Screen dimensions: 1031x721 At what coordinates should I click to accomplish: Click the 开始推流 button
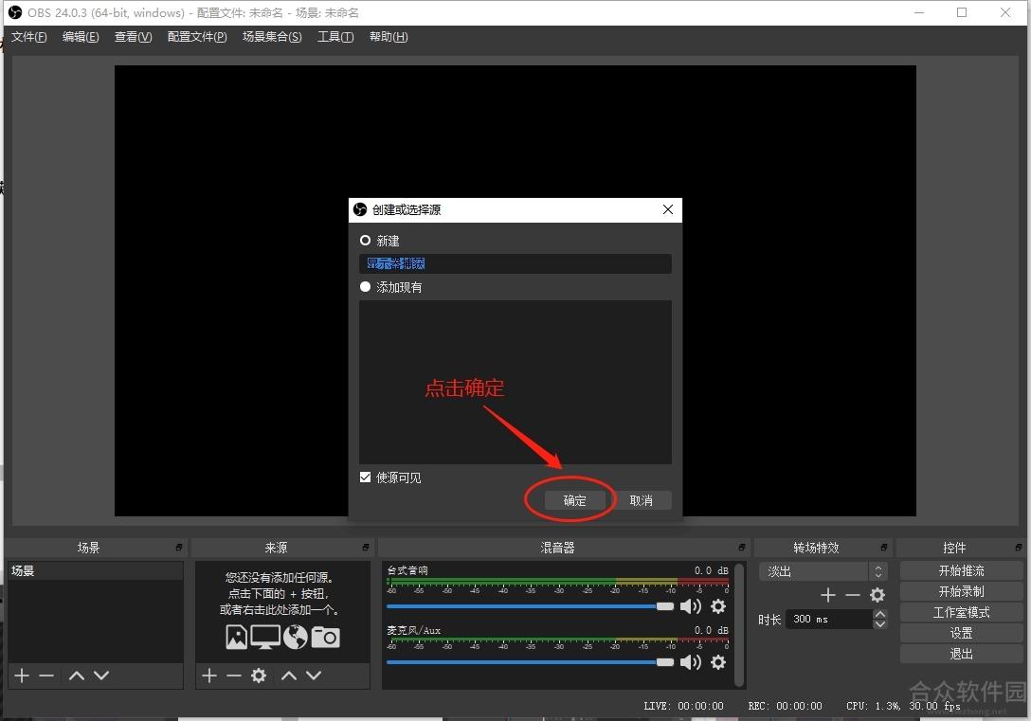(x=961, y=570)
